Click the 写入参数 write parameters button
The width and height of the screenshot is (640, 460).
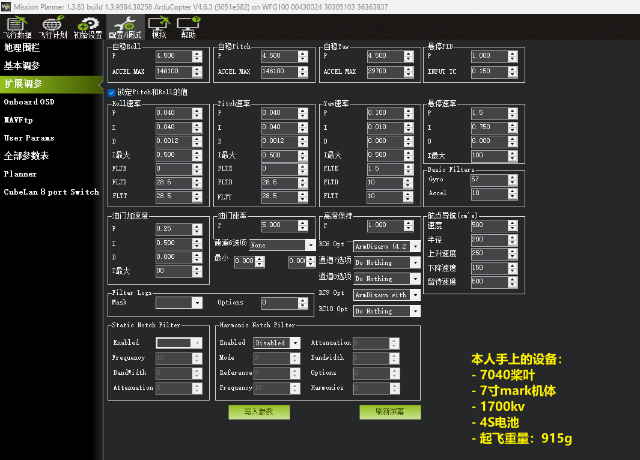[259, 412]
